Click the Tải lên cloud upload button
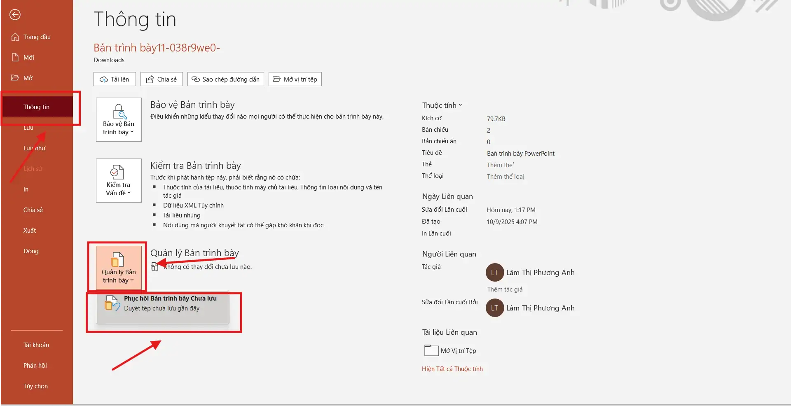Screen dimensions: 791x406 click(115, 79)
